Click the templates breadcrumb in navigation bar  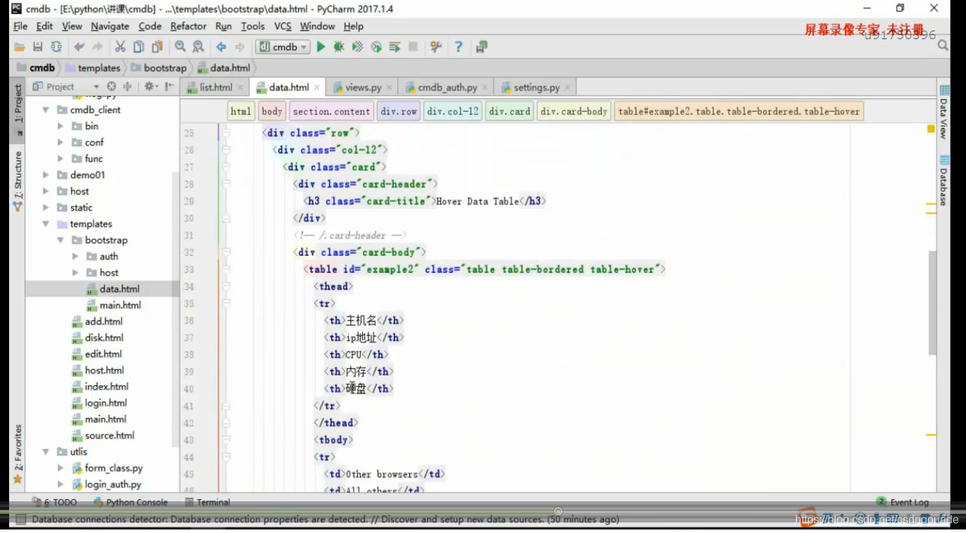click(x=93, y=68)
